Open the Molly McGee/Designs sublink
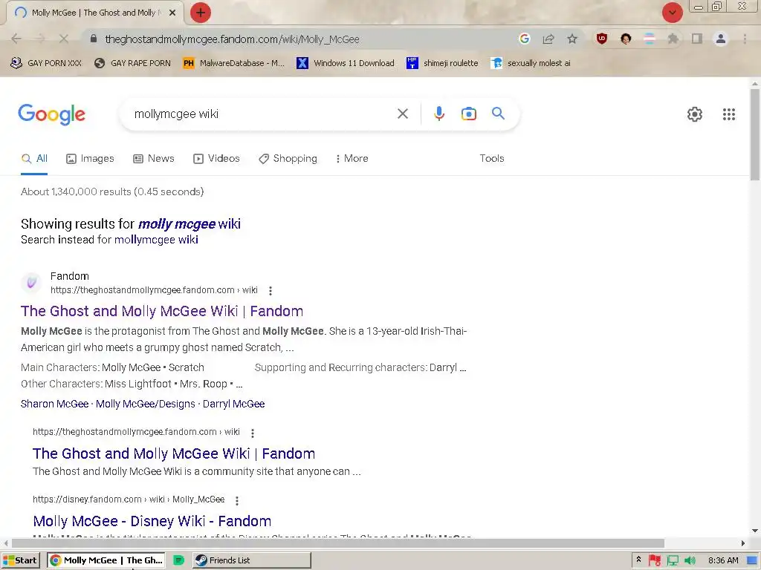The image size is (761, 570). [145, 404]
